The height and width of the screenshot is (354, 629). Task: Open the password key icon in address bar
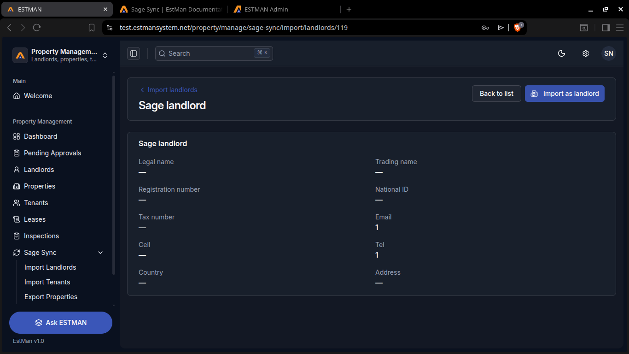pos(485,28)
